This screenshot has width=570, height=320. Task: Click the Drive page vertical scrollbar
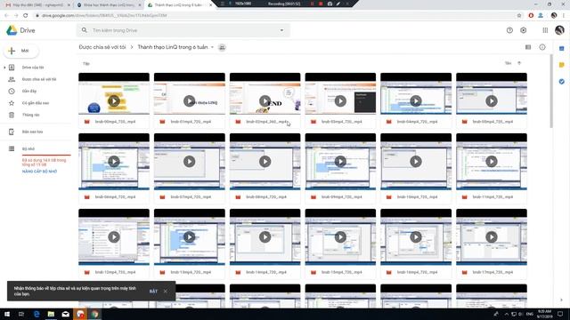(x=551, y=91)
